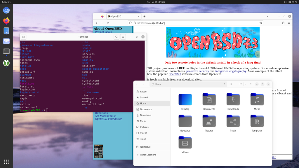Open Videos in Files sidebar
Viewport: 299px width, 168px height.
152,133
